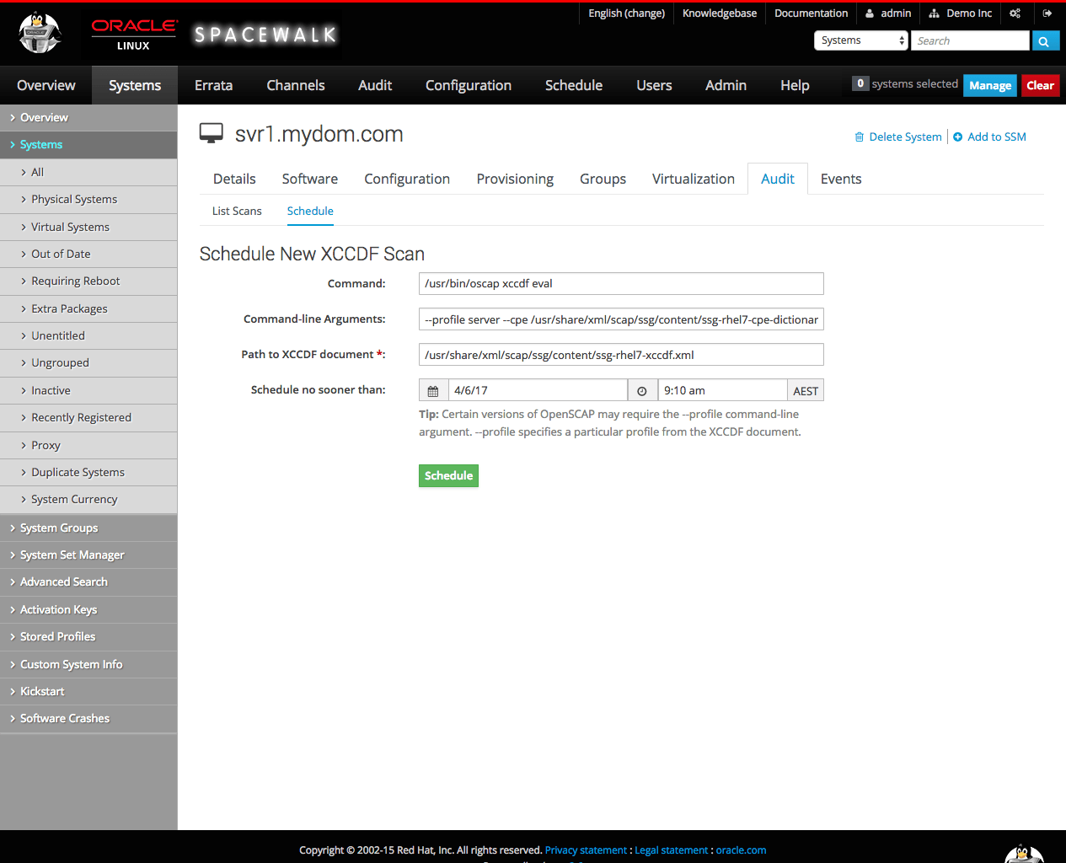Open Recently Registered in sidebar
The image size is (1066, 863).
(81, 418)
